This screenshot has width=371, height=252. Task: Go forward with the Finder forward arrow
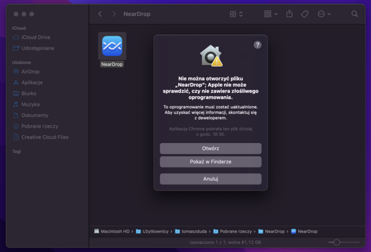[x=114, y=14]
